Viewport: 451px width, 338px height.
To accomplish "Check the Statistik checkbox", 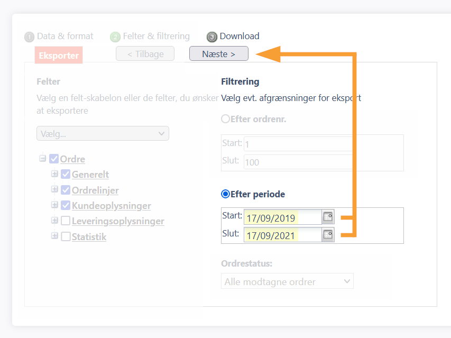I will tap(66, 236).
